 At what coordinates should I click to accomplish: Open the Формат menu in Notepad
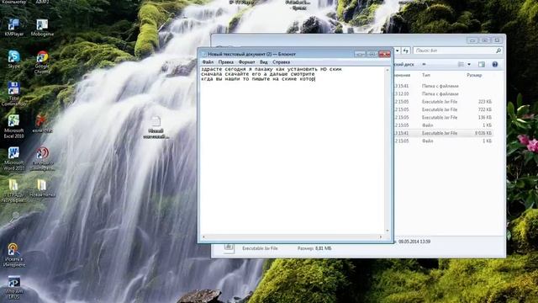(x=246, y=62)
